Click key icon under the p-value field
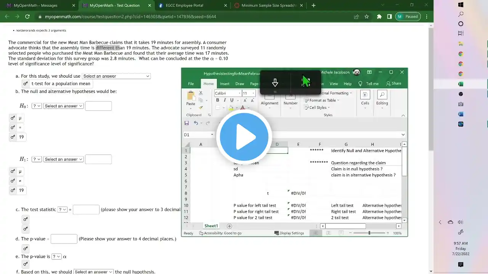The width and height of the screenshot is (488, 274). pos(26,249)
